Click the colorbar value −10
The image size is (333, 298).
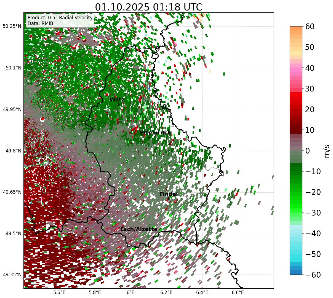pyautogui.click(x=313, y=171)
